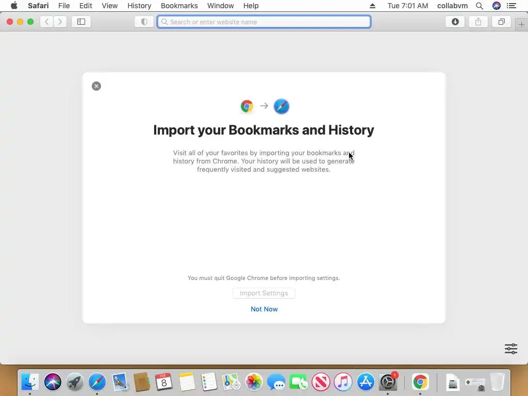This screenshot has height=396, width=528.
Task: Open the Window menu
Action: [220, 6]
